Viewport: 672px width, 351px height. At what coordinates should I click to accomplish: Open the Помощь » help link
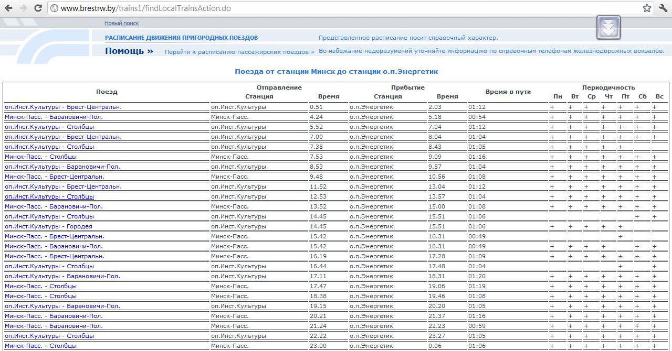(129, 51)
